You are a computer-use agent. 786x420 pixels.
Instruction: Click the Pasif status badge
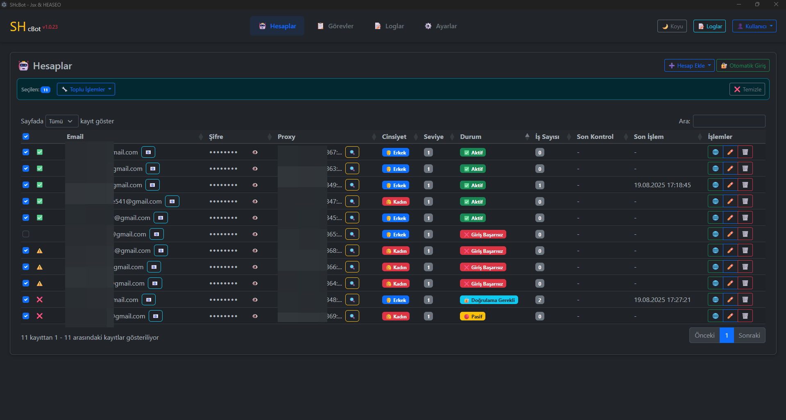[x=473, y=316]
